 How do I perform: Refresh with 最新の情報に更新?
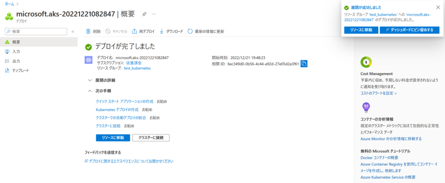(x=206, y=31)
